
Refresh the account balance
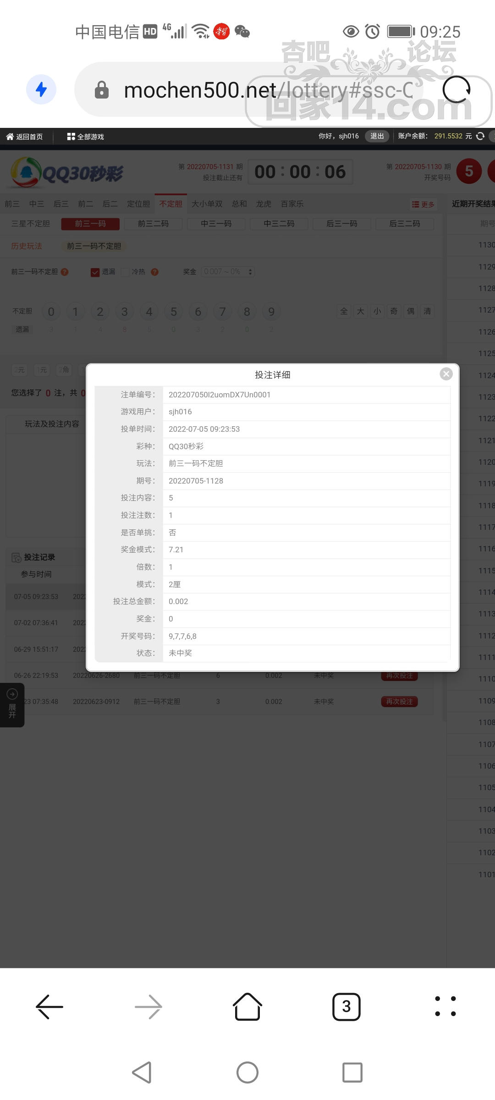[x=480, y=136]
